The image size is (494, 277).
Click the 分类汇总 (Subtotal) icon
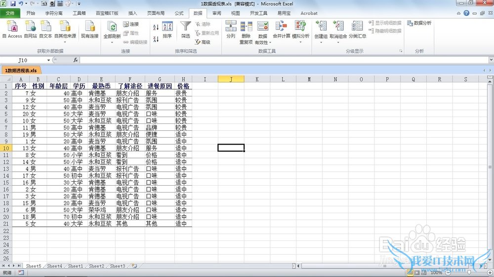[357, 29]
